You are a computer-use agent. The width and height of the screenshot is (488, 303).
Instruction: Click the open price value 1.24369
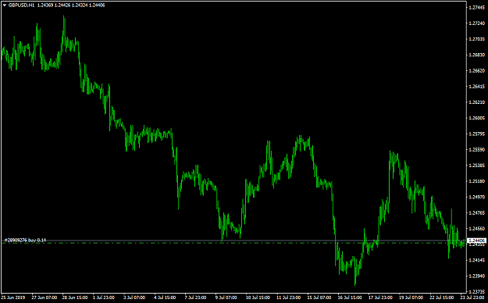(x=45, y=5)
